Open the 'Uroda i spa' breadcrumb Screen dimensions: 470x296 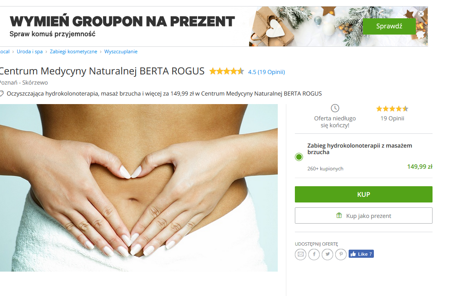click(x=30, y=52)
